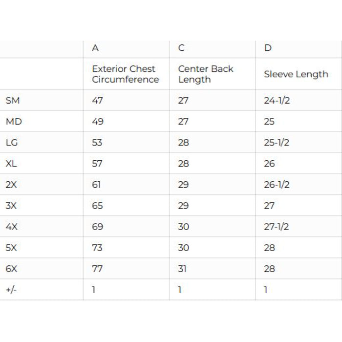The height and width of the screenshot is (342, 342).
Task: Select the XL size row label
Action: coord(11,164)
